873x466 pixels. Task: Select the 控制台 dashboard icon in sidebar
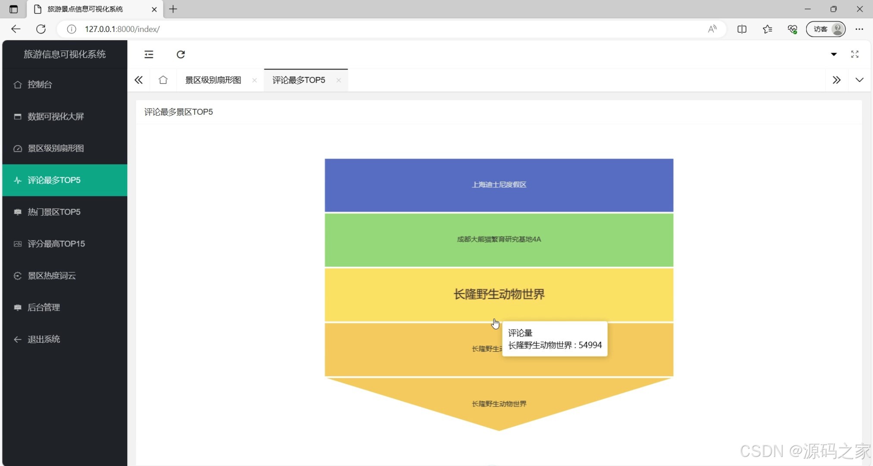pos(18,85)
